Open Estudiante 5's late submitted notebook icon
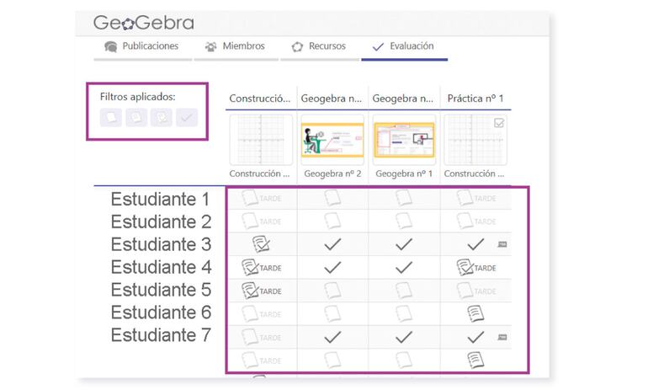The height and width of the screenshot is (390, 648). [251, 291]
